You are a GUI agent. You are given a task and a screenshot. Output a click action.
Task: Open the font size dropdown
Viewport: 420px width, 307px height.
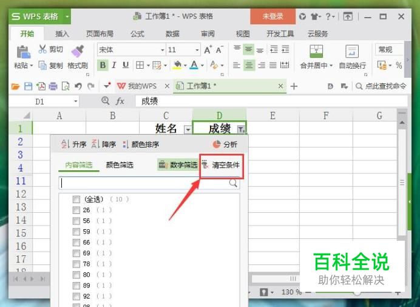[197, 50]
